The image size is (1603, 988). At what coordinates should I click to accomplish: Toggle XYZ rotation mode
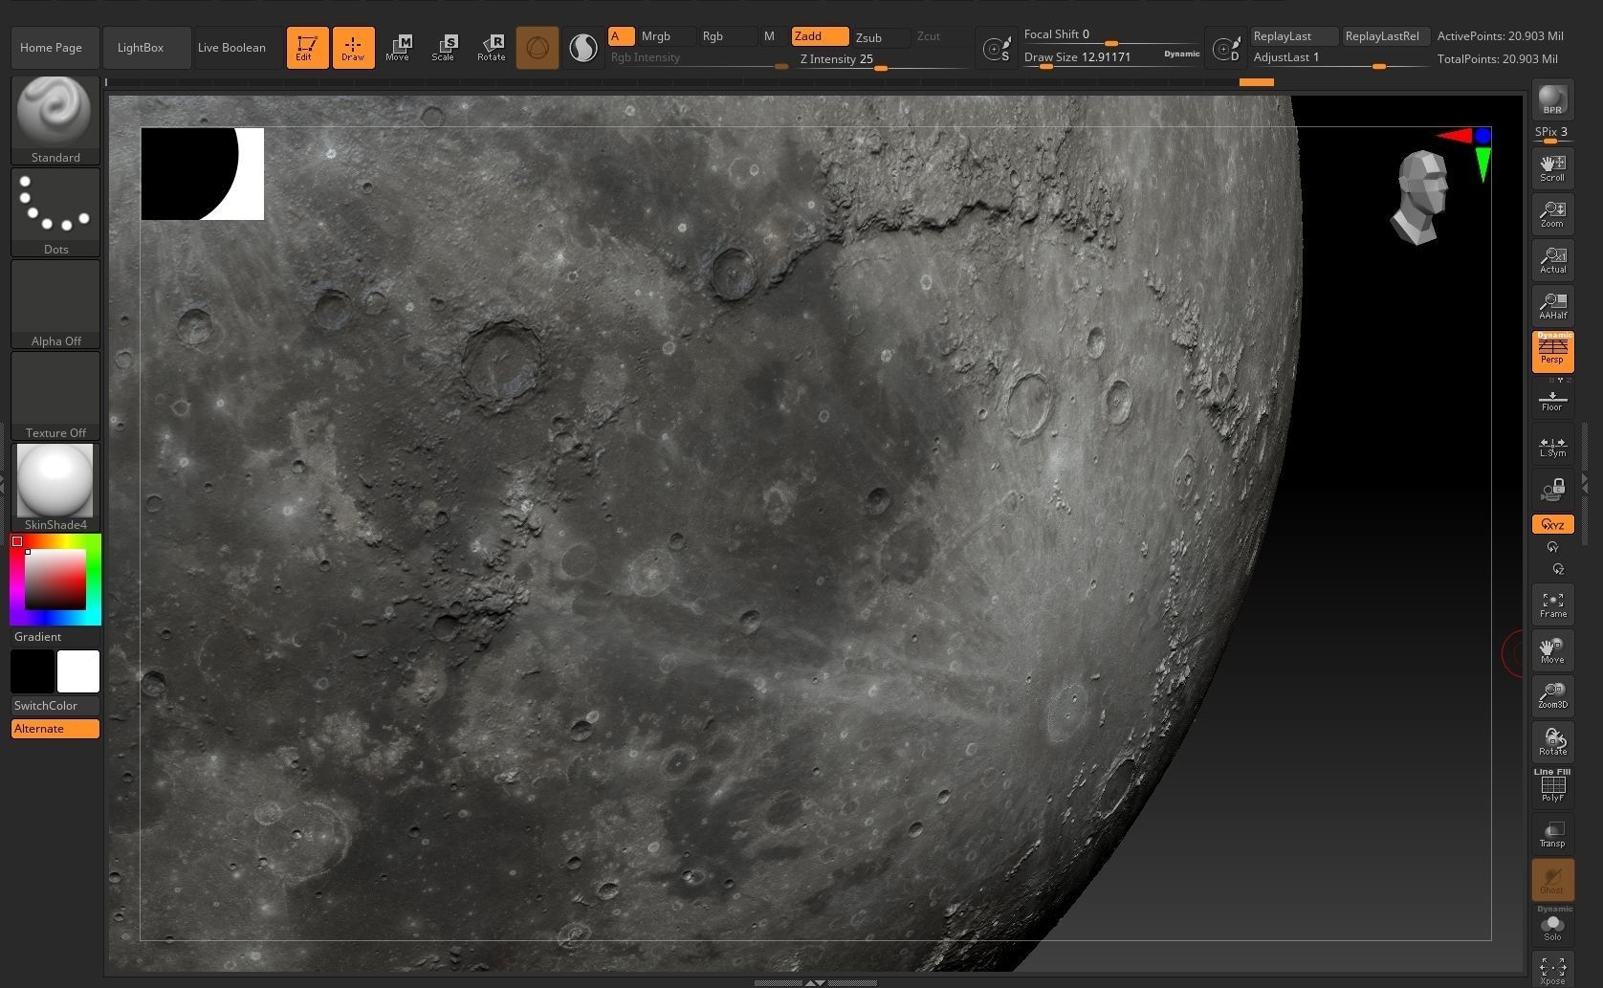pos(1552,524)
